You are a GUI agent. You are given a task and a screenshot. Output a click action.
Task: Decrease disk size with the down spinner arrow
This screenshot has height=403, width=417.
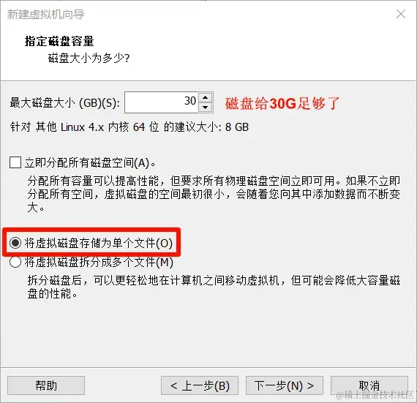(x=205, y=107)
